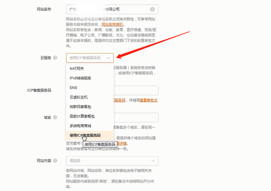The width and height of the screenshot is (271, 191).
Task: Pick 多端电商商城 from the dropdown
Action: pyautogui.click(x=80, y=126)
